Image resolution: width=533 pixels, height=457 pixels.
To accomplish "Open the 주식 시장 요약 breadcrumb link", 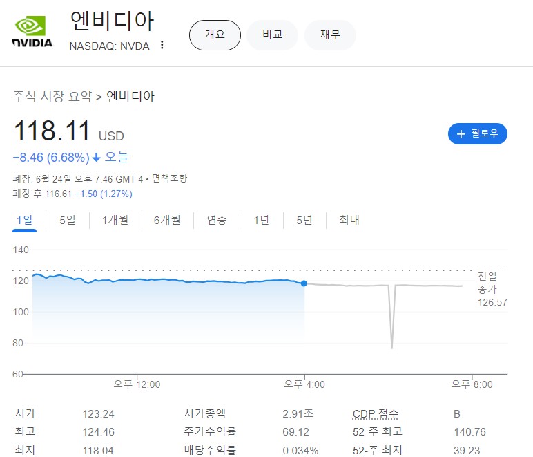I will [52, 96].
